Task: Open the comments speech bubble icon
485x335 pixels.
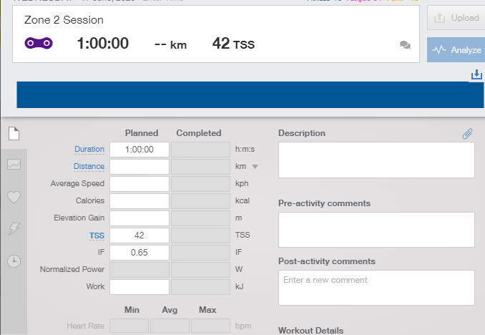Action: 405,45
